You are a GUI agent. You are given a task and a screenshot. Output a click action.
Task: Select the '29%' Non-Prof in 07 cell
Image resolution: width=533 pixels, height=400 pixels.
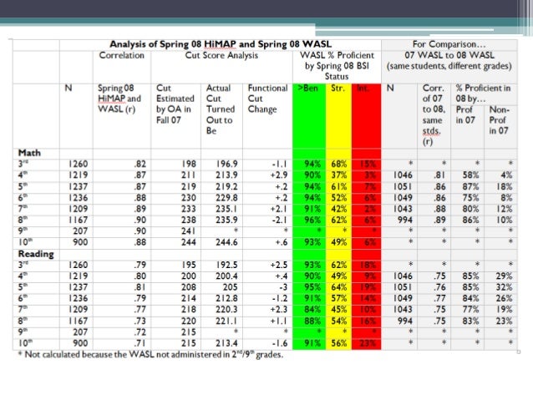(504, 276)
